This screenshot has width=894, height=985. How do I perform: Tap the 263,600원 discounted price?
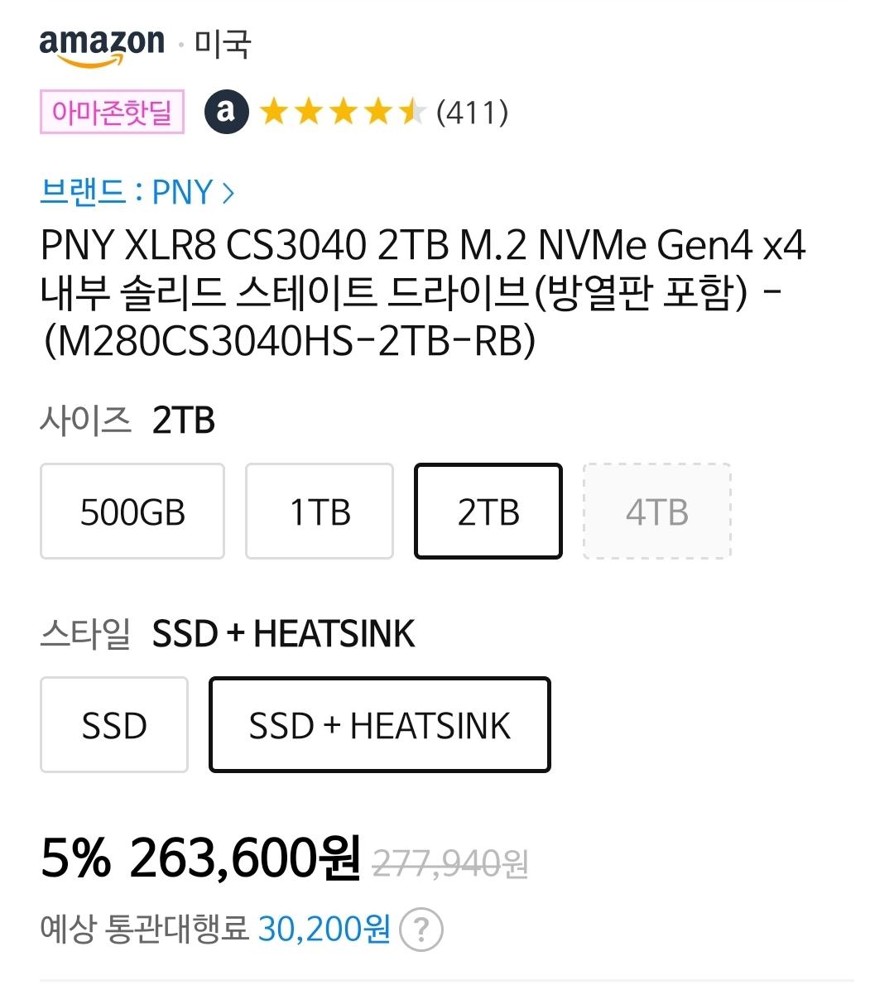(245, 858)
